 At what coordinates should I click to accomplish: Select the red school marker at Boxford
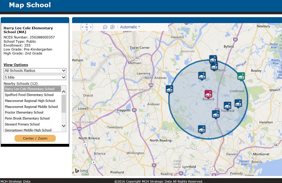pos(208,94)
